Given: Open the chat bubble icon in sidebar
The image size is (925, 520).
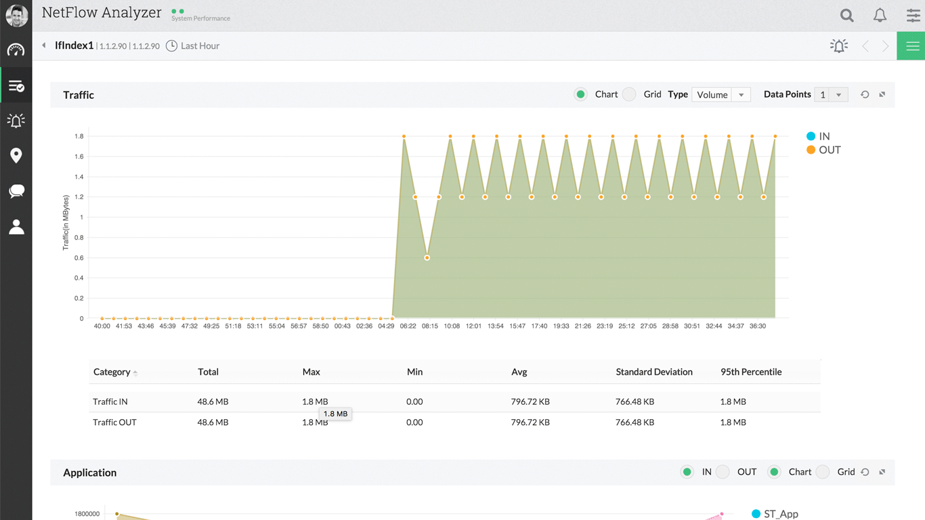Looking at the screenshot, I should pos(16,191).
